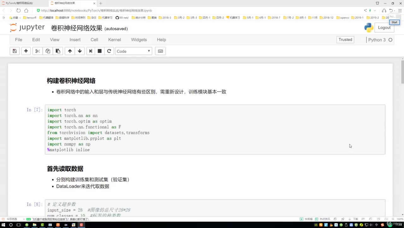The image size is (404, 228).
Task: Open the command palette keyboard icon
Action: tap(160, 51)
